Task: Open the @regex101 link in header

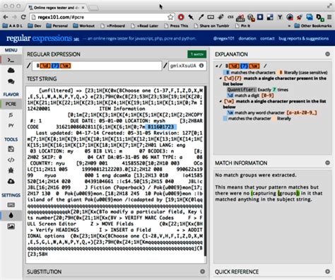Action: click(x=223, y=38)
